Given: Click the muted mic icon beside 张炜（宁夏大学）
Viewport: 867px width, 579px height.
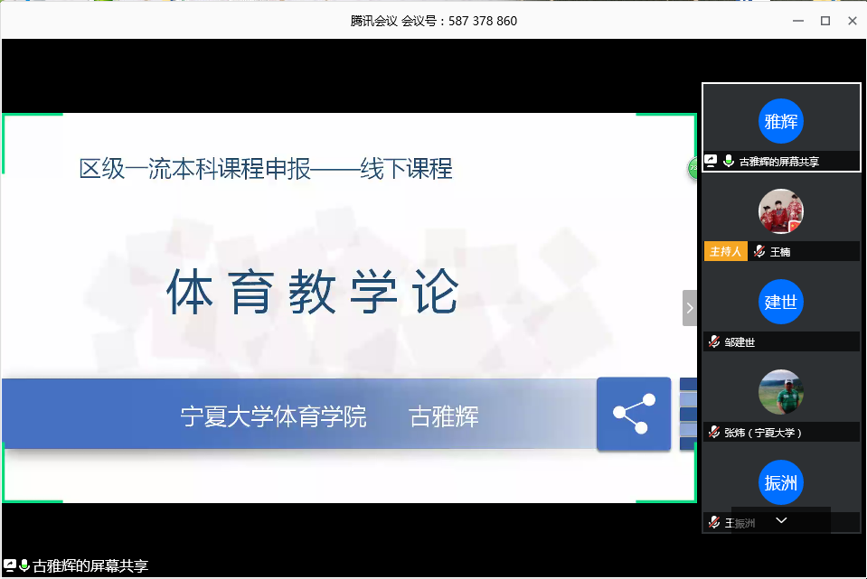Looking at the screenshot, I should pyautogui.click(x=714, y=433).
